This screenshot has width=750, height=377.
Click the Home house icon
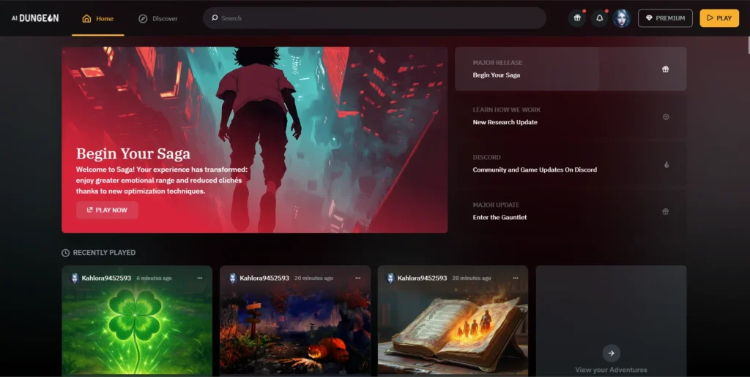[86, 18]
